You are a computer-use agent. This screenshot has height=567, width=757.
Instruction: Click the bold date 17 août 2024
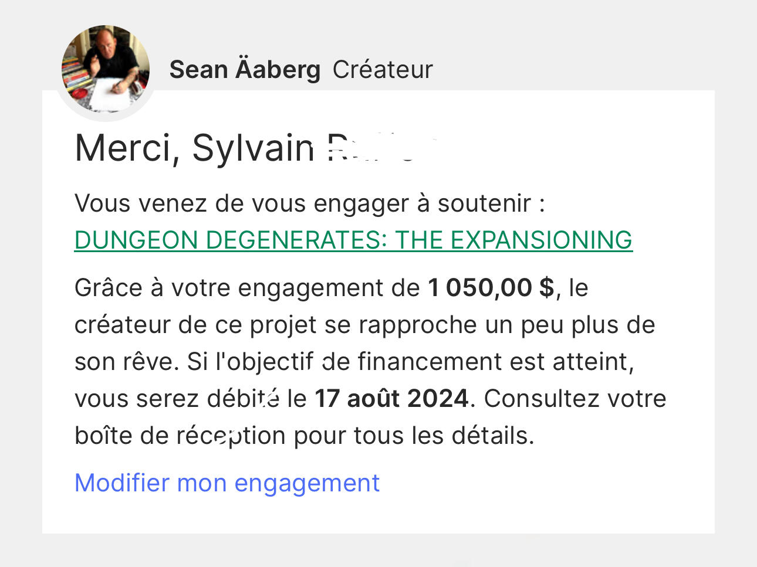[x=392, y=399]
